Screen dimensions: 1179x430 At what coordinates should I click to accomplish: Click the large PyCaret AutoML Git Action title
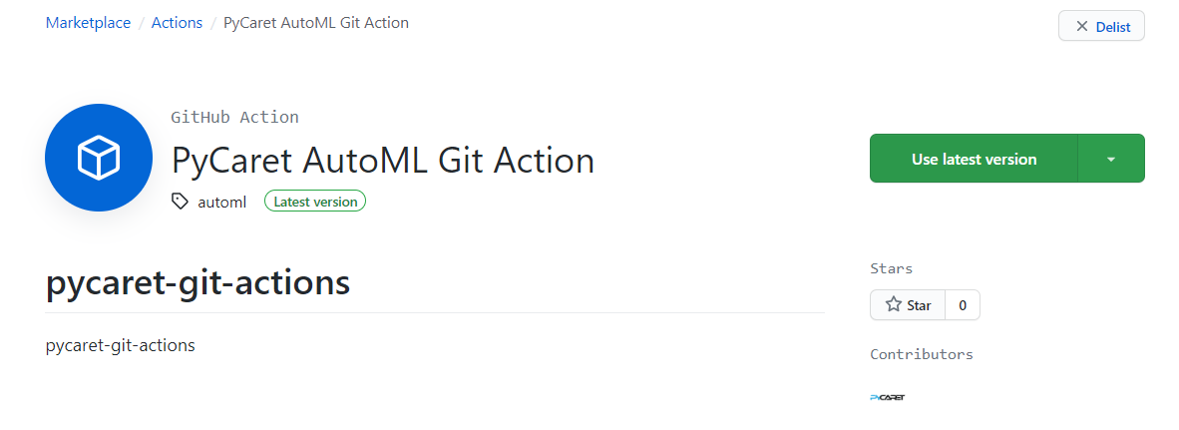382,160
